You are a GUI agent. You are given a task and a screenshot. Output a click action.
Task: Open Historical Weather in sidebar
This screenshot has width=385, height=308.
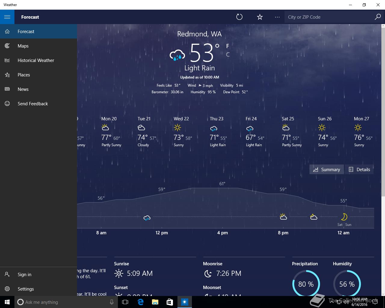click(38, 60)
